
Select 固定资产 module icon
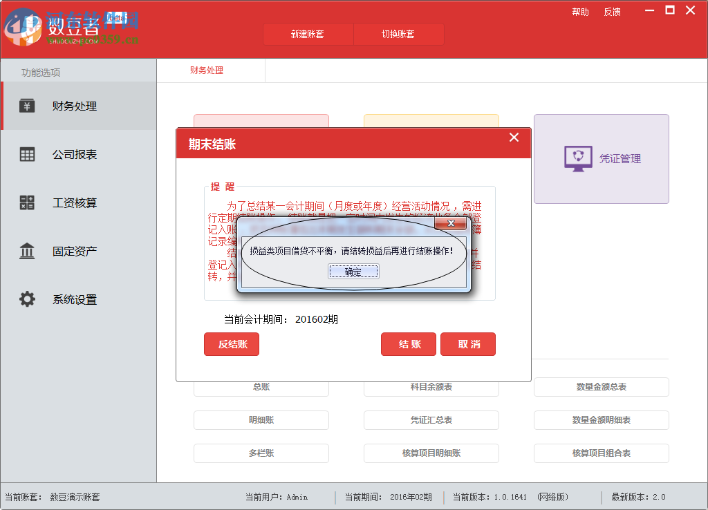(x=26, y=251)
